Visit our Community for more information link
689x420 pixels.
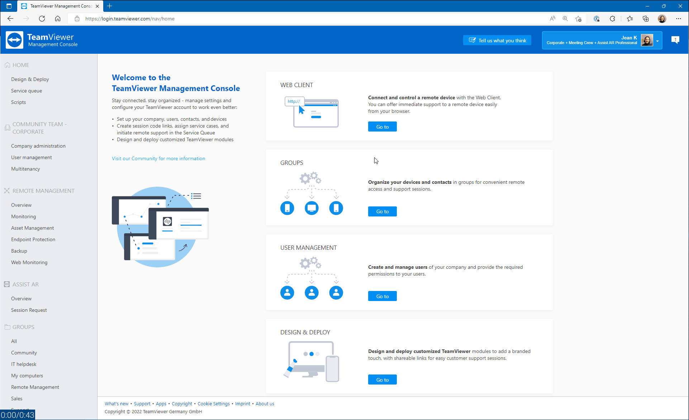[158, 158]
